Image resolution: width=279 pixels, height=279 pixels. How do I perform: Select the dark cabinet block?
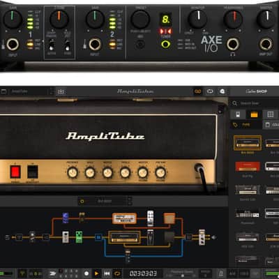pyautogui.click(x=169, y=237)
